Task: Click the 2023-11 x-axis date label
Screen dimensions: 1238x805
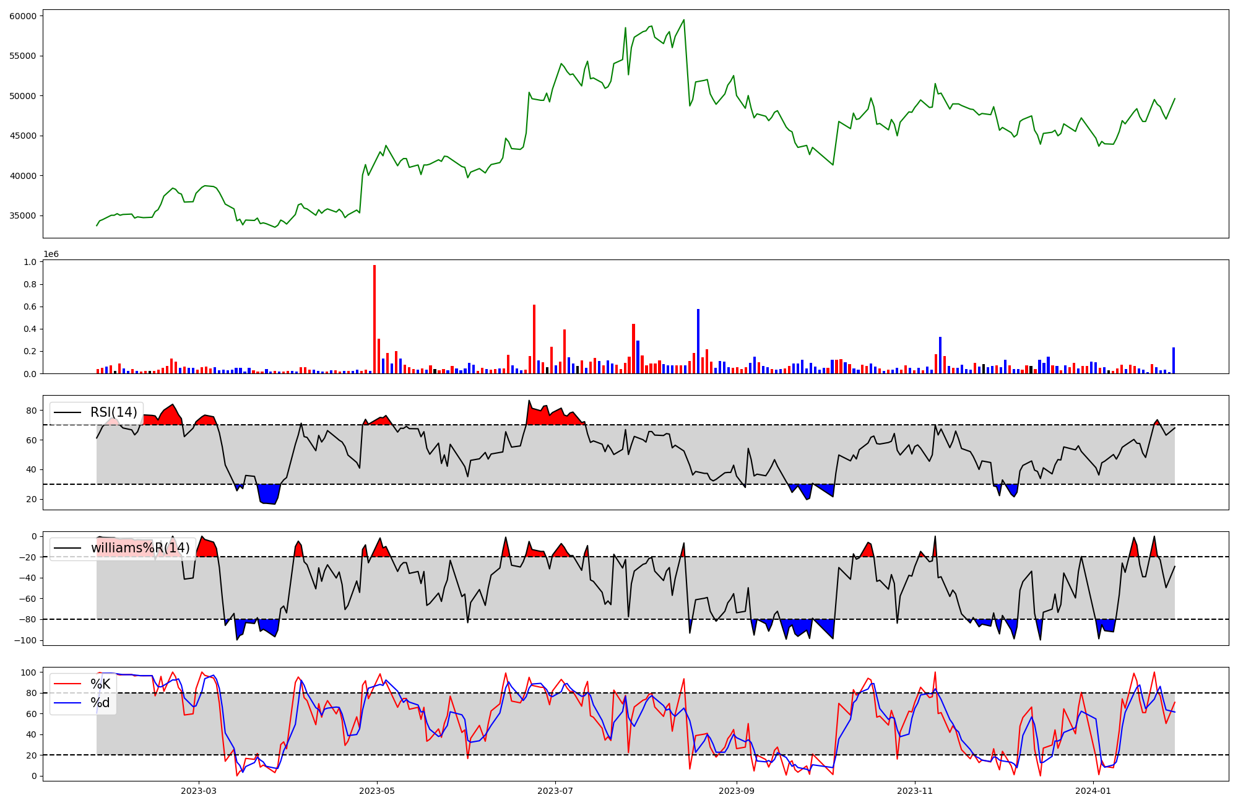Action: pyautogui.click(x=915, y=791)
